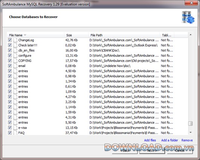Click the 37,47 Kb size cell
This screenshot has height=160, width=200.
click(71, 133)
